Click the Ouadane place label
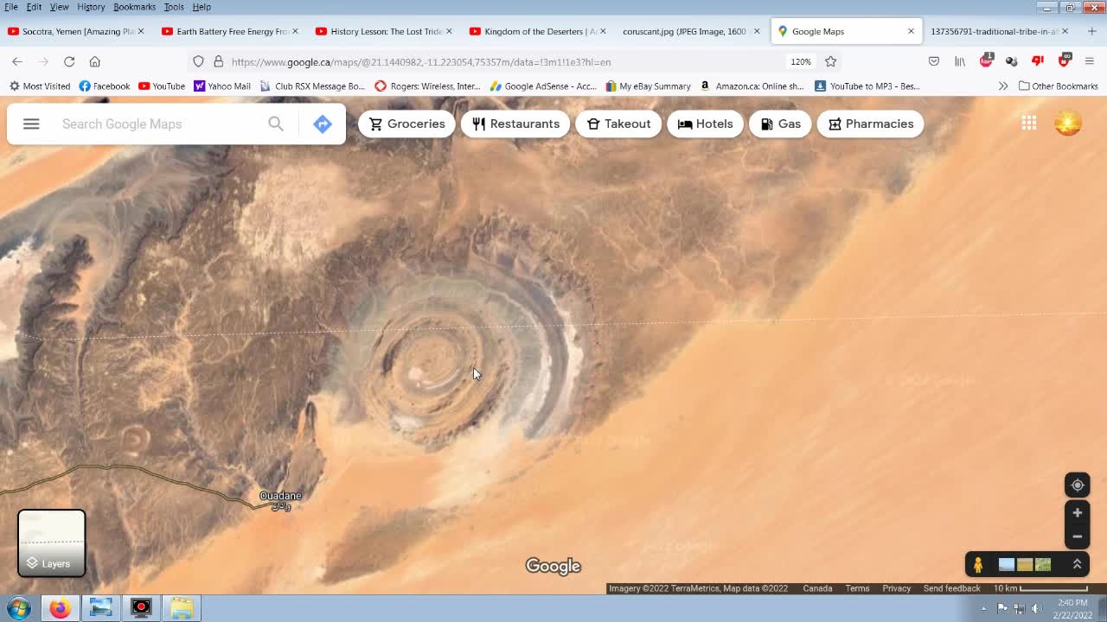 click(280, 496)
